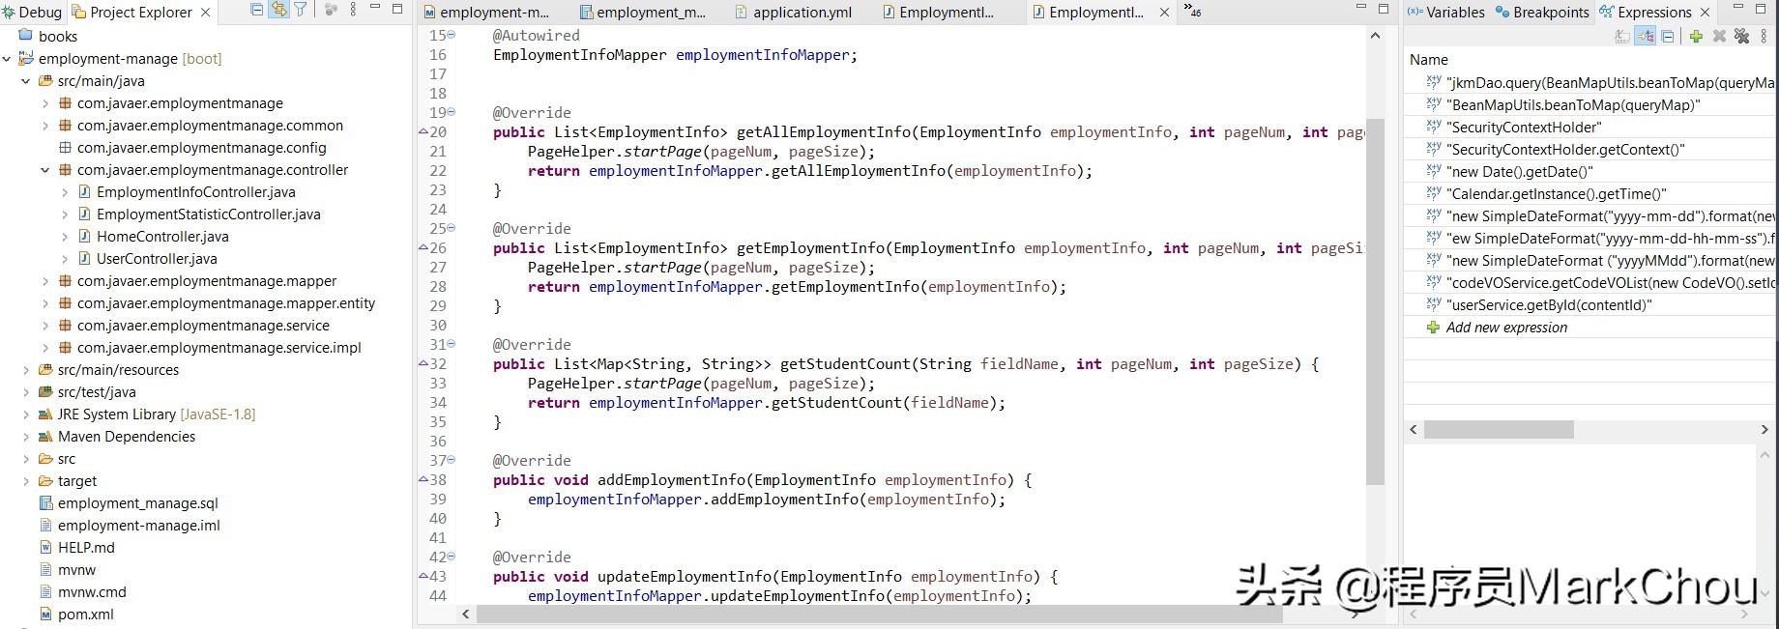Viewport: 1779px width, 629px height.
Task: Collapse the employment-manage project node
Action: pos(7,59)
